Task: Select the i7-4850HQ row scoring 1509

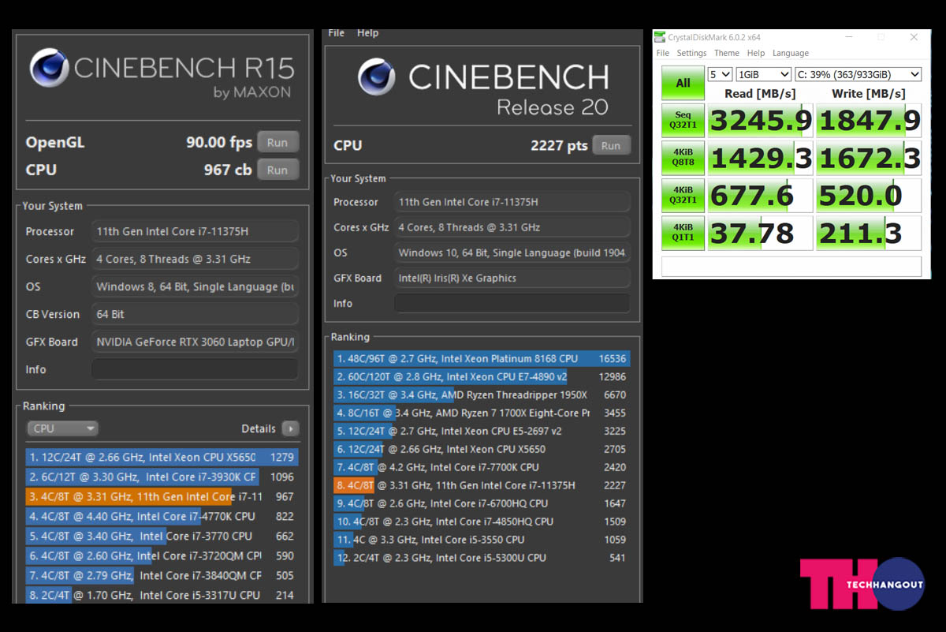Action: (x=482, y=522)
